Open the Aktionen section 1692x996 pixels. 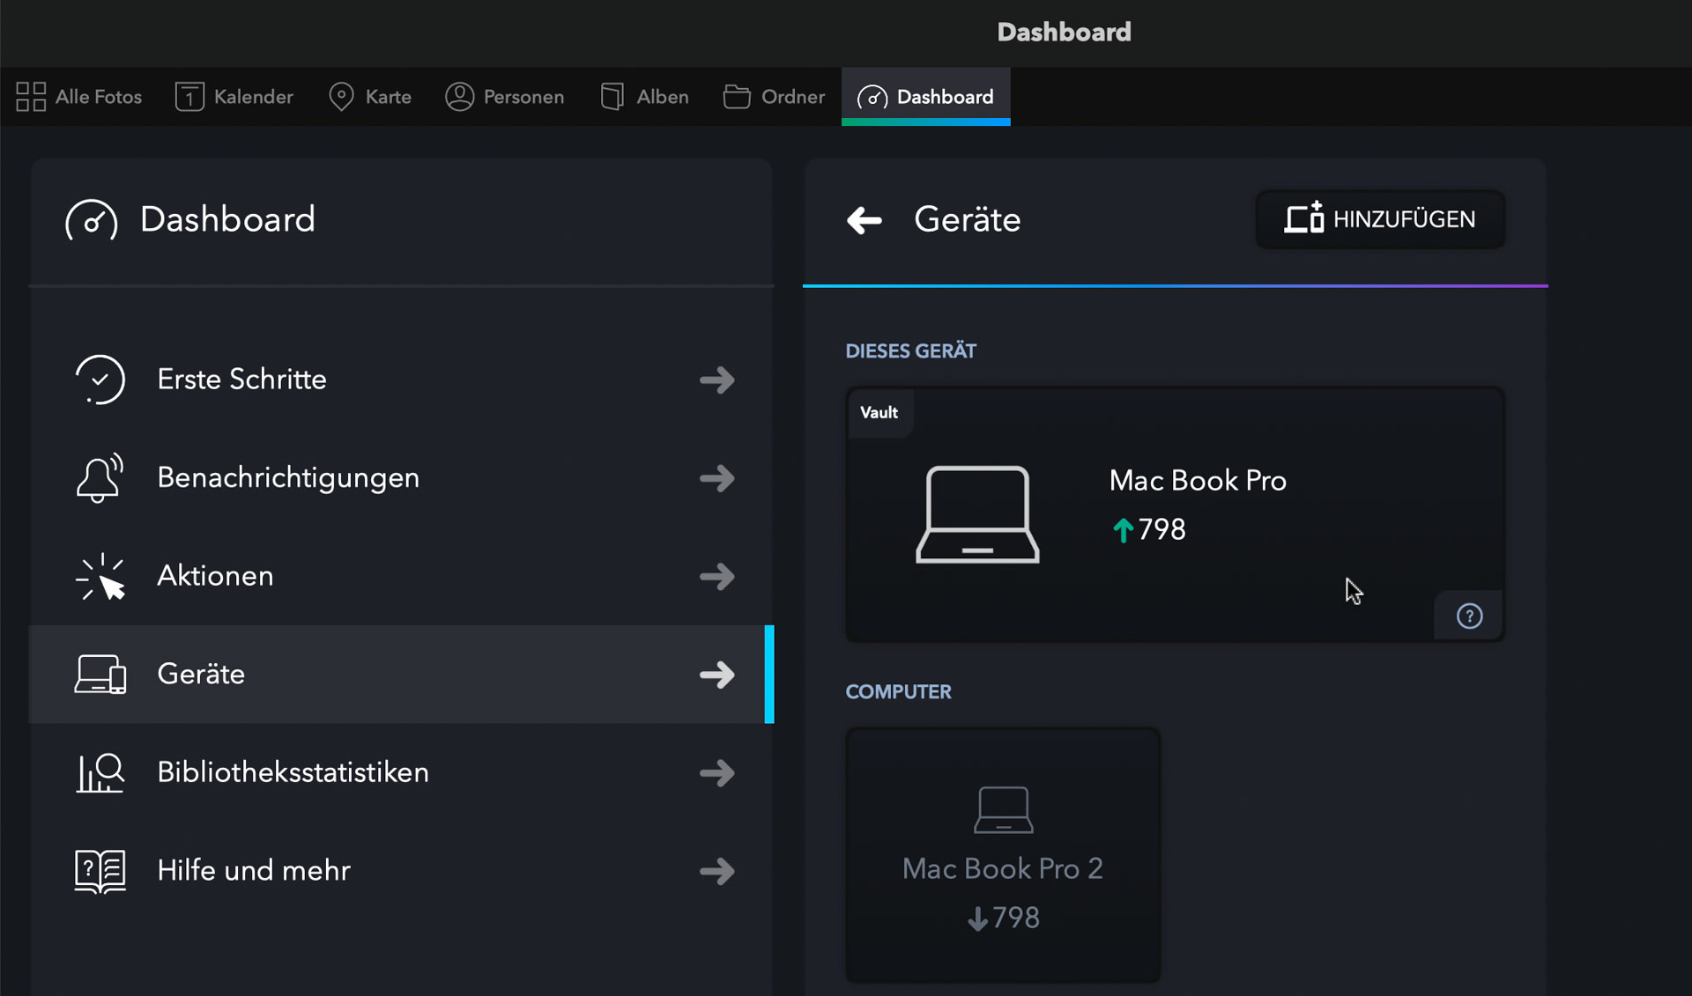click(401, 576)
